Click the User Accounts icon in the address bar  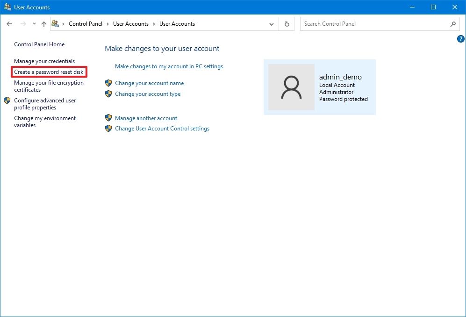point(55,23)
